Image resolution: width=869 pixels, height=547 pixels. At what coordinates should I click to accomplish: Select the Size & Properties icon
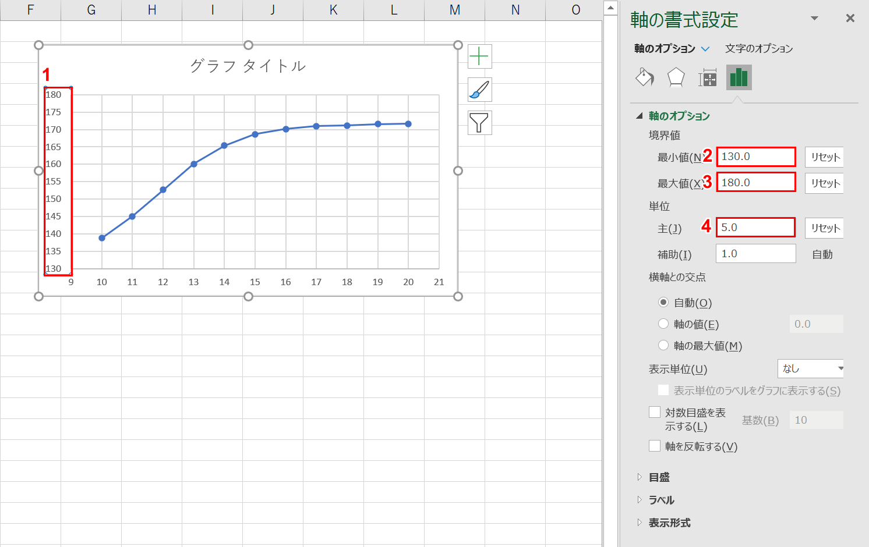707,77
